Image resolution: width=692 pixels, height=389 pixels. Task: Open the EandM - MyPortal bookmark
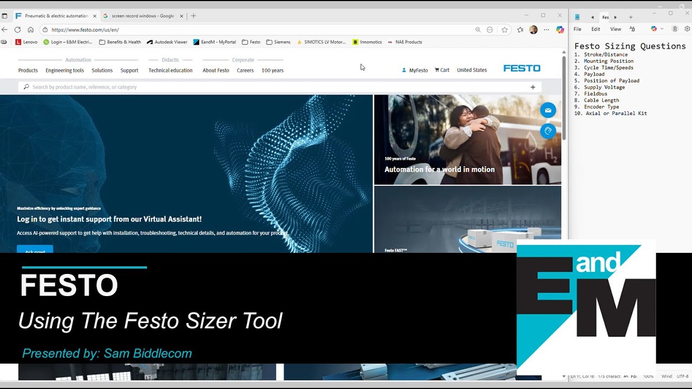coord(215,42)
